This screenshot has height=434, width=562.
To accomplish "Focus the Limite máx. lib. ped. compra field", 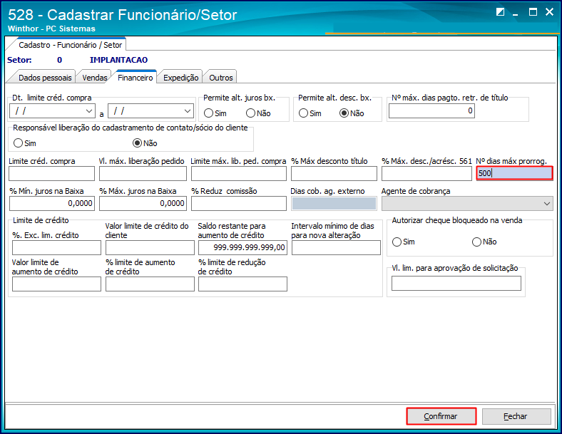I will pyautogui.click(x=239, y=174).
